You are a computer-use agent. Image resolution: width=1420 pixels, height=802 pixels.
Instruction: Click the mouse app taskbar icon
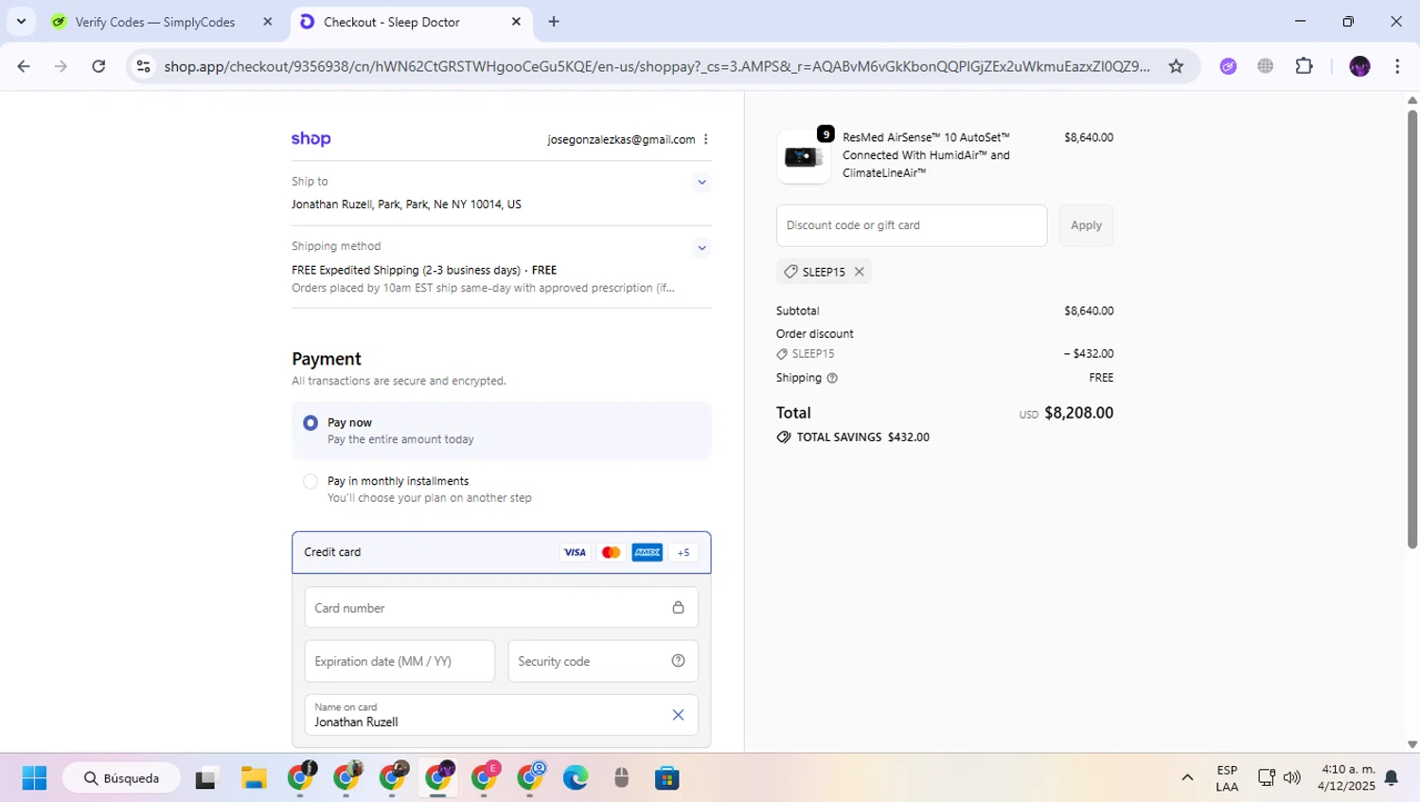coord(621,778)
